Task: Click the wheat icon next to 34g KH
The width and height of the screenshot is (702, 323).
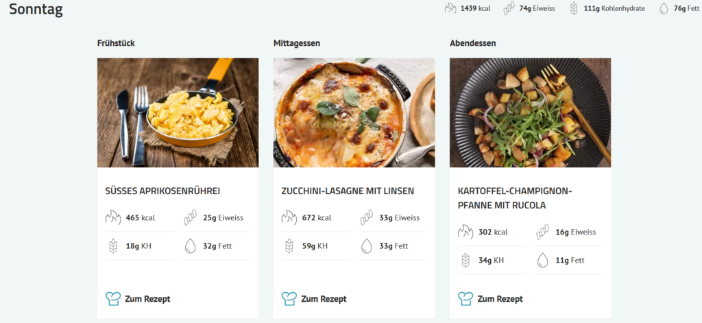Action: pyautogui.click(x=465, y=260)
